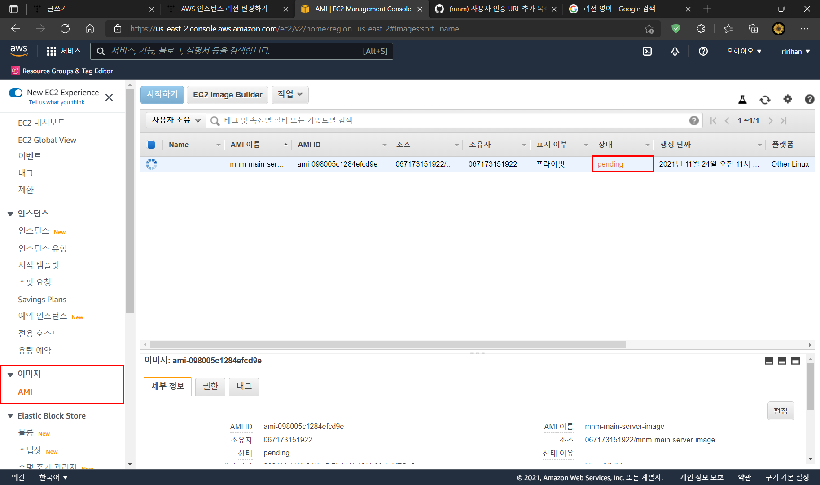Viewport: 820px width, 485px height.
Task: Click the horizontal table scrollbar
Action: [x=388, y=344]
